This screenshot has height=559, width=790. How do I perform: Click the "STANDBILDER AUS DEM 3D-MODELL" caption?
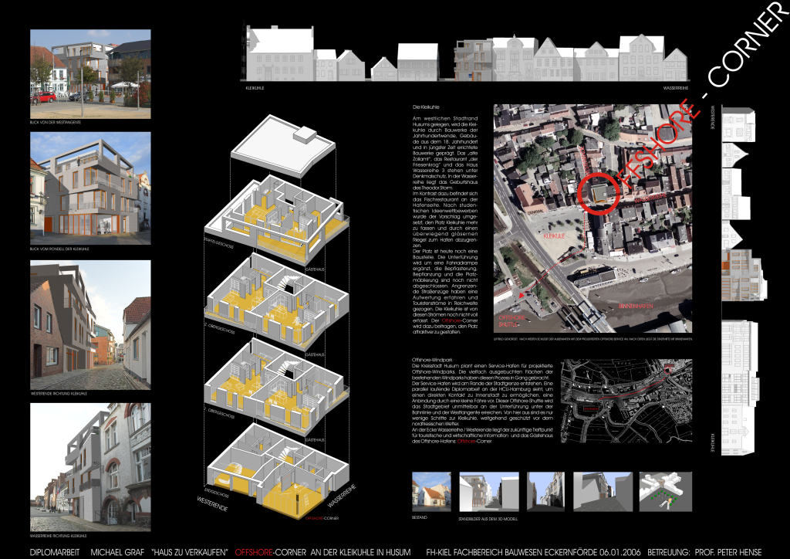click(x=488, y=518)
